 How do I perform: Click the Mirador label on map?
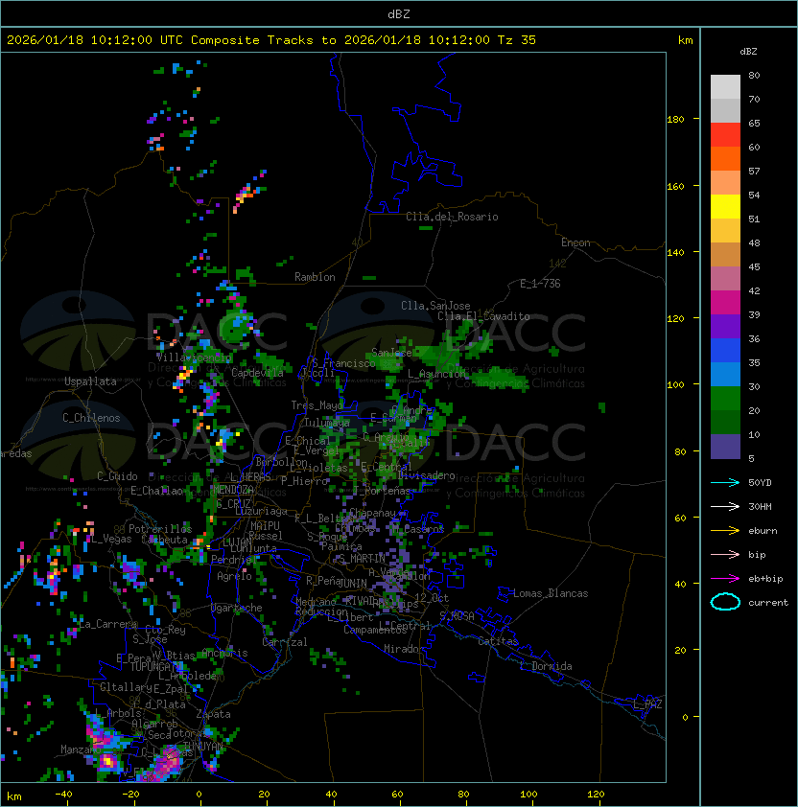coord(405,649)
